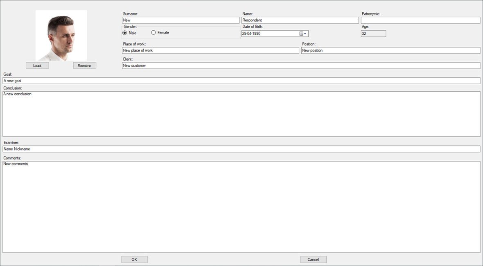Focus the Examiner field

[241, 149]
